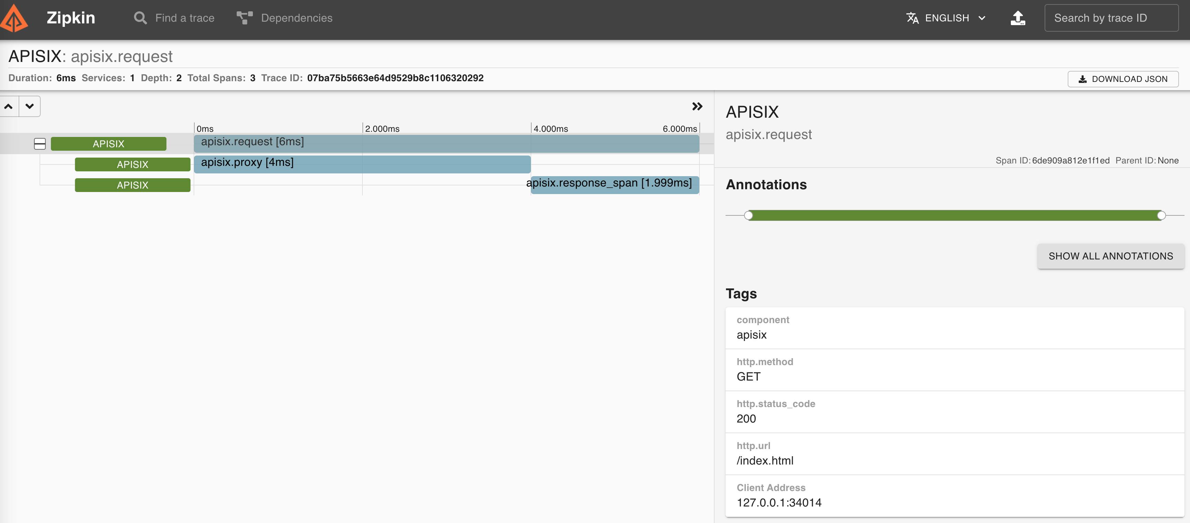
Task: Click the collapse-all up chevron
Action: pos(9,107)
